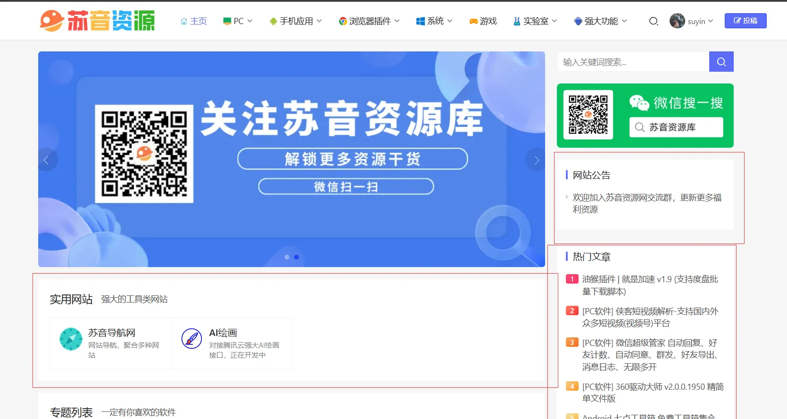787x419 pixels.
Task: Click the 热门文章 section heading
Action: [591, 257]
